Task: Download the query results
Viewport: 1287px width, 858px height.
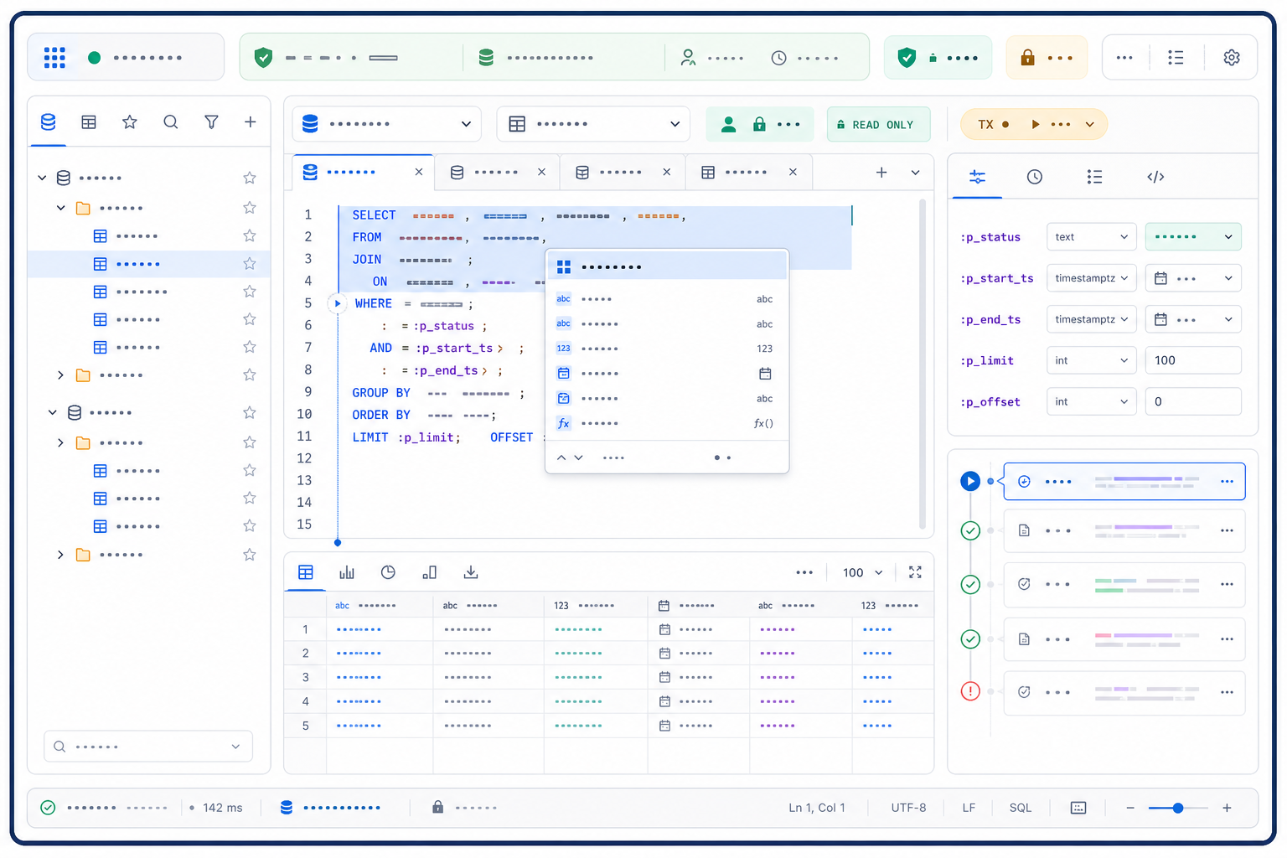Action: 471,572
